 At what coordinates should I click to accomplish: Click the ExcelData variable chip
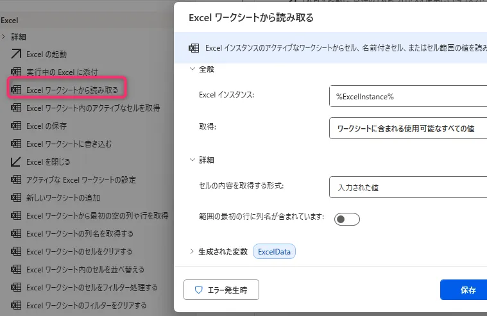[274, 252]
